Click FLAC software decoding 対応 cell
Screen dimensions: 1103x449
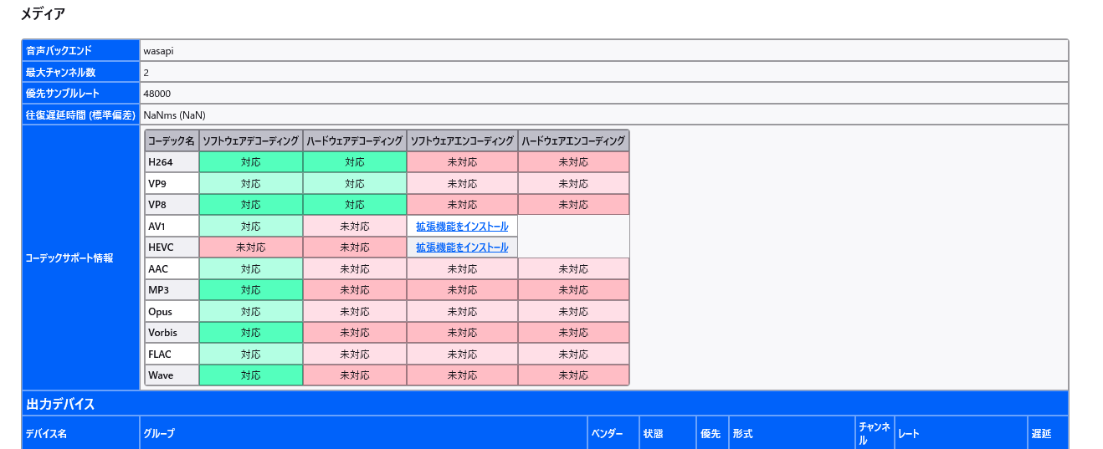(251, 354)
